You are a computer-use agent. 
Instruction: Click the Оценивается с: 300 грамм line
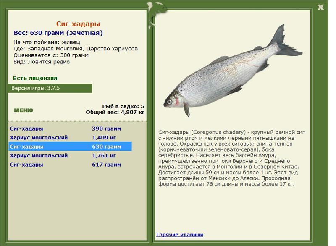pyautogui.click(x=51, y=55)
